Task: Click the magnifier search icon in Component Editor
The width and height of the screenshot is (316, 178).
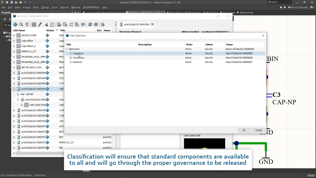Action: point(21,24)
